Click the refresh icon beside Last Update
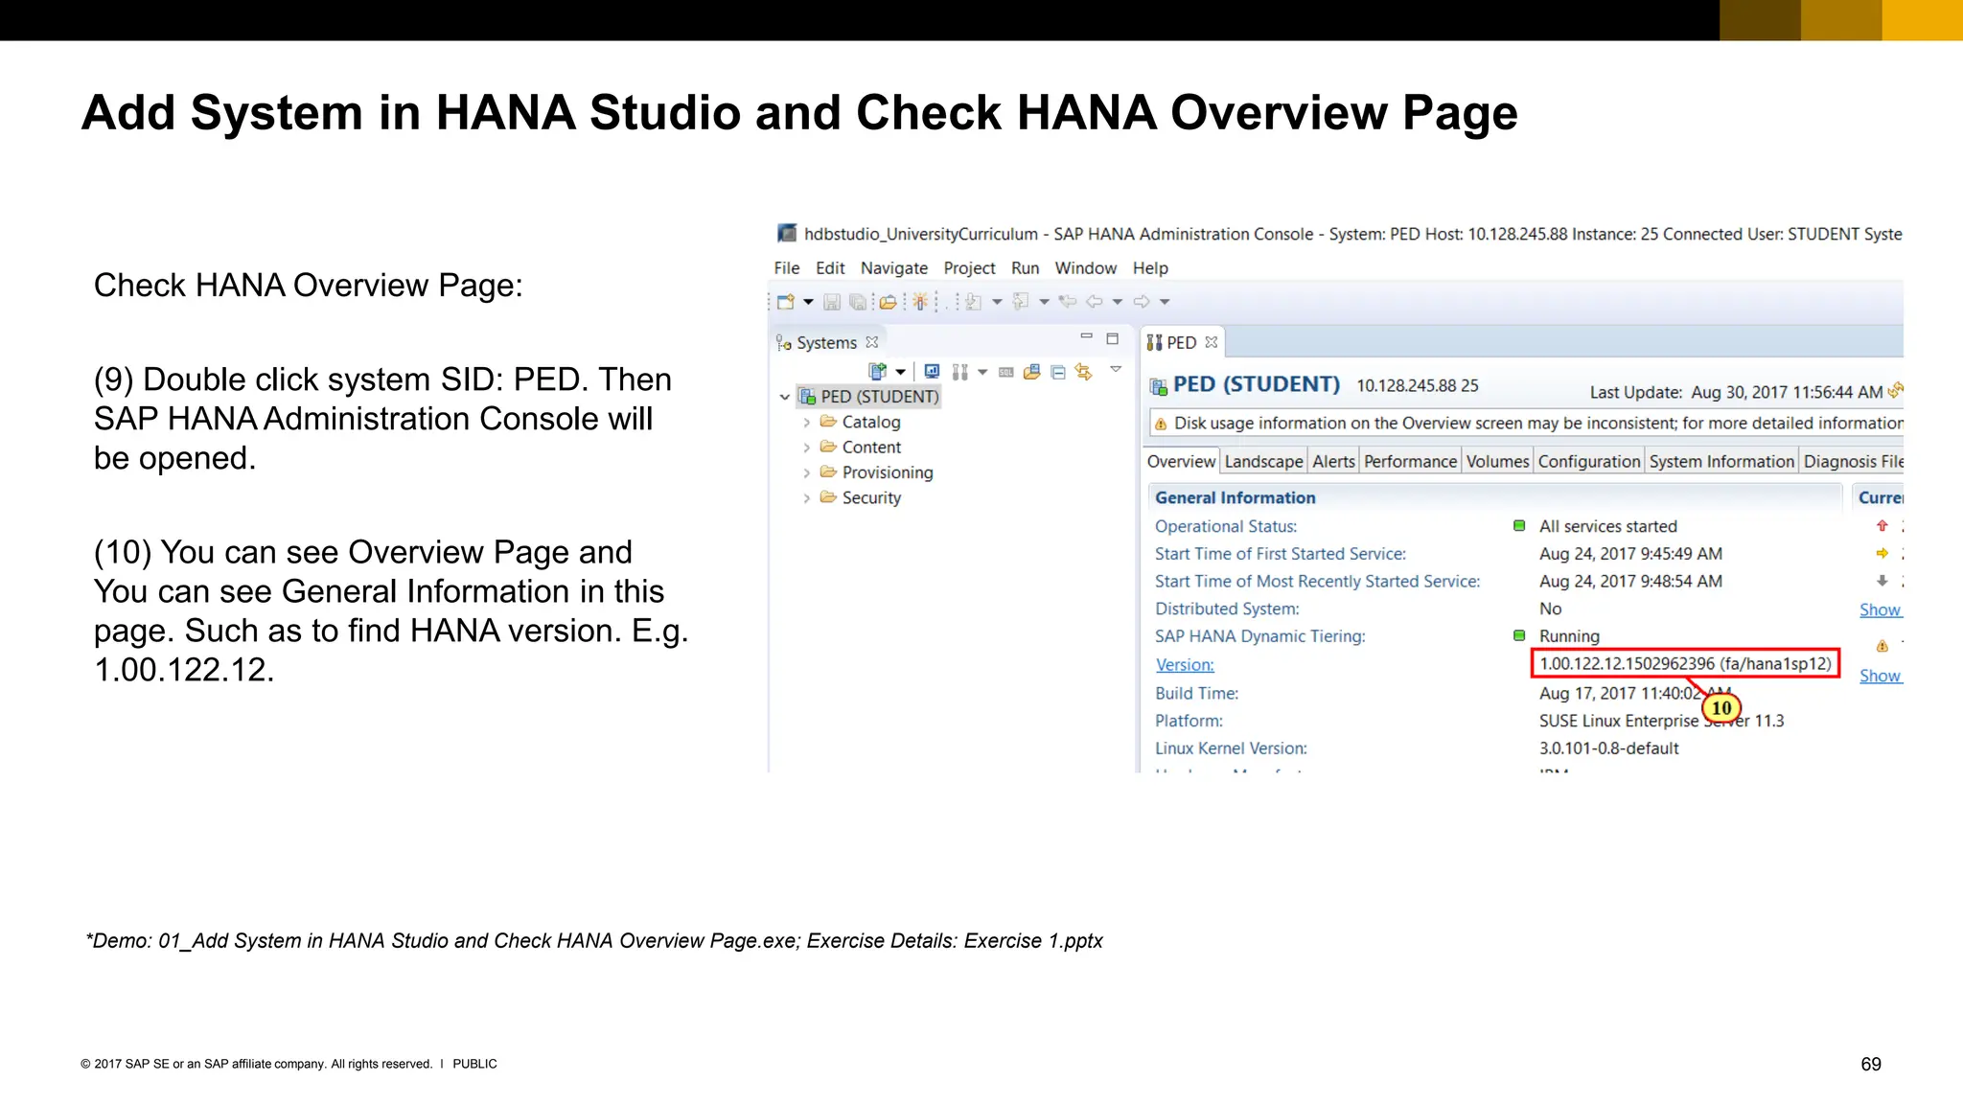The height and width of the screenshot is (1104, 1963). (x=1895, y=390)
